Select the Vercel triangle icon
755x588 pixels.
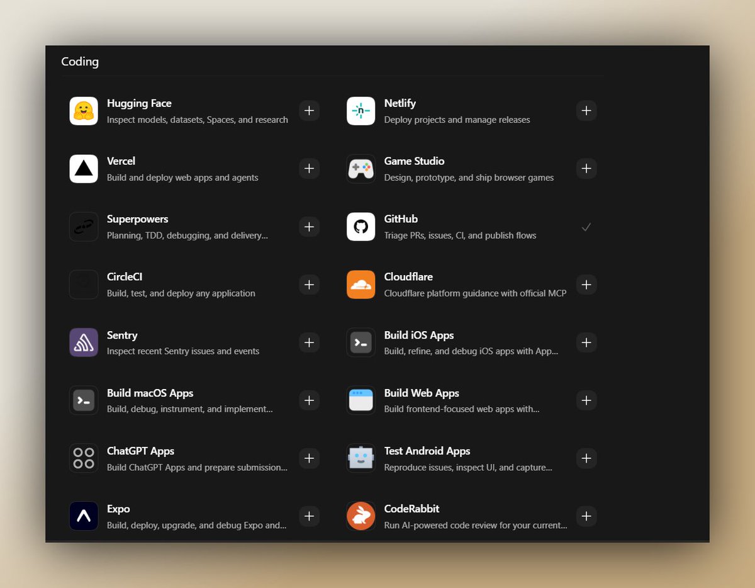84,169
